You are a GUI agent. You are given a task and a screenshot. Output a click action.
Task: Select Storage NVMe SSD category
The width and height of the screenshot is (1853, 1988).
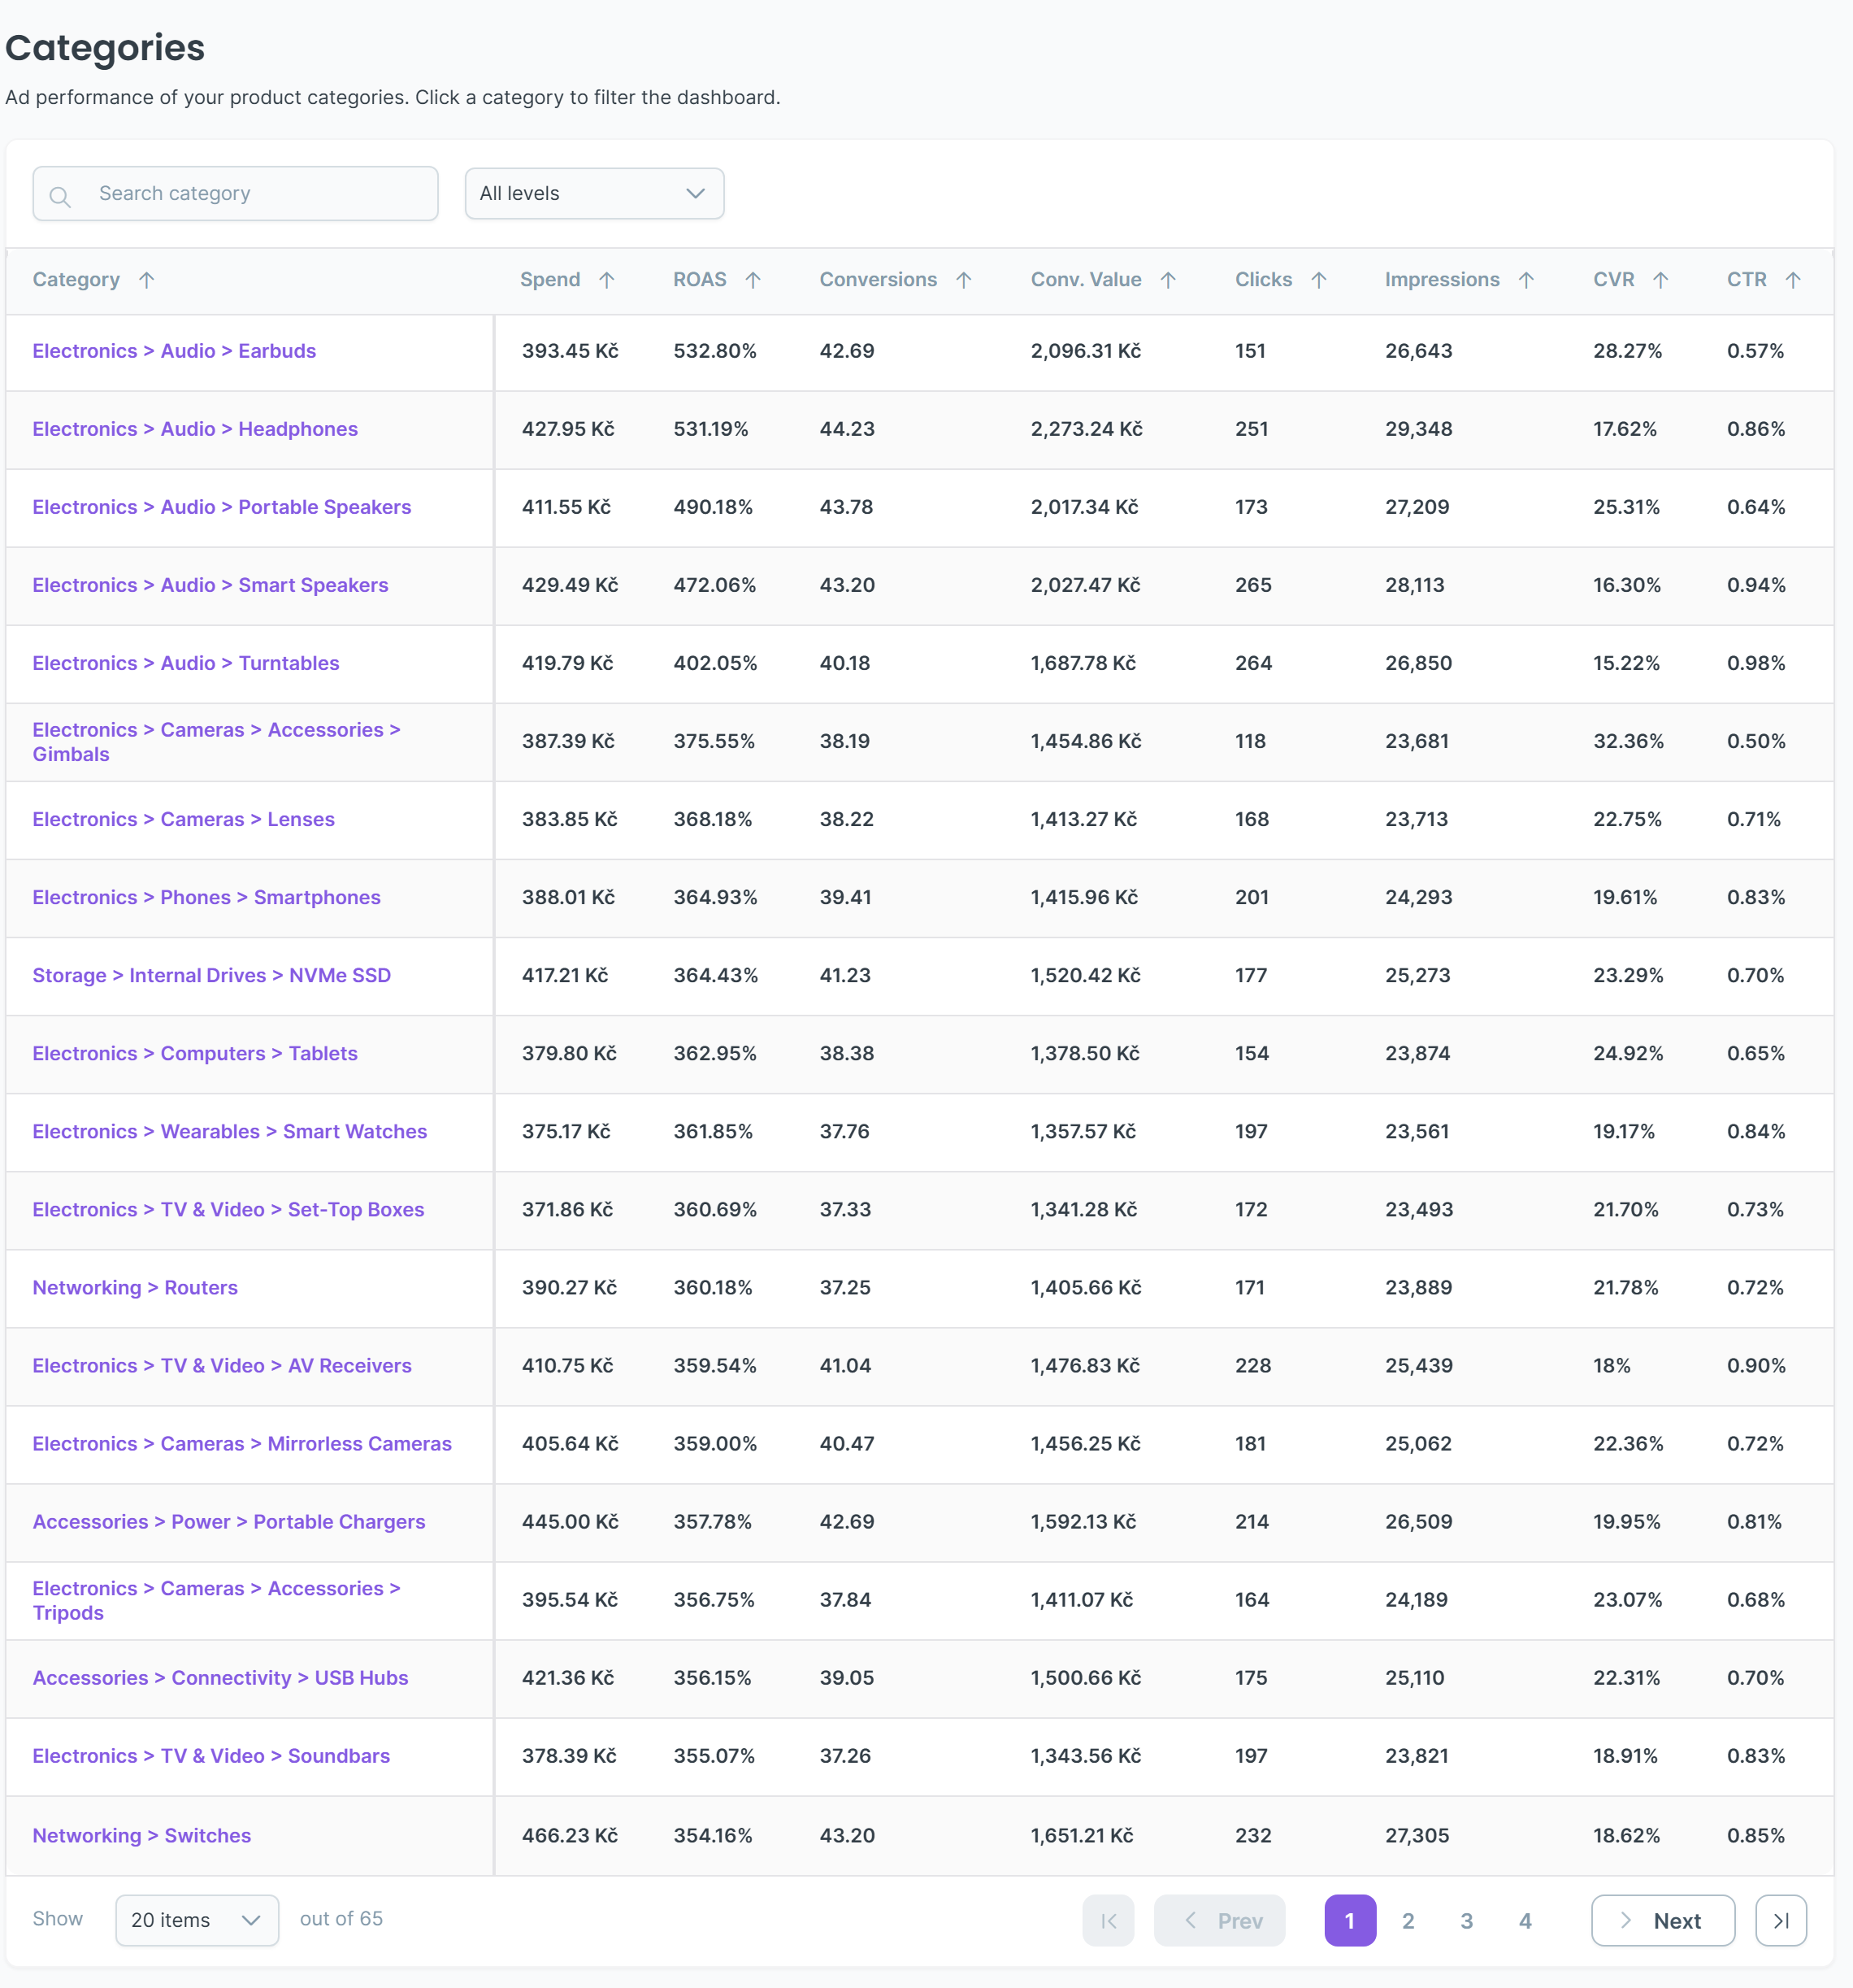point(212,975)
